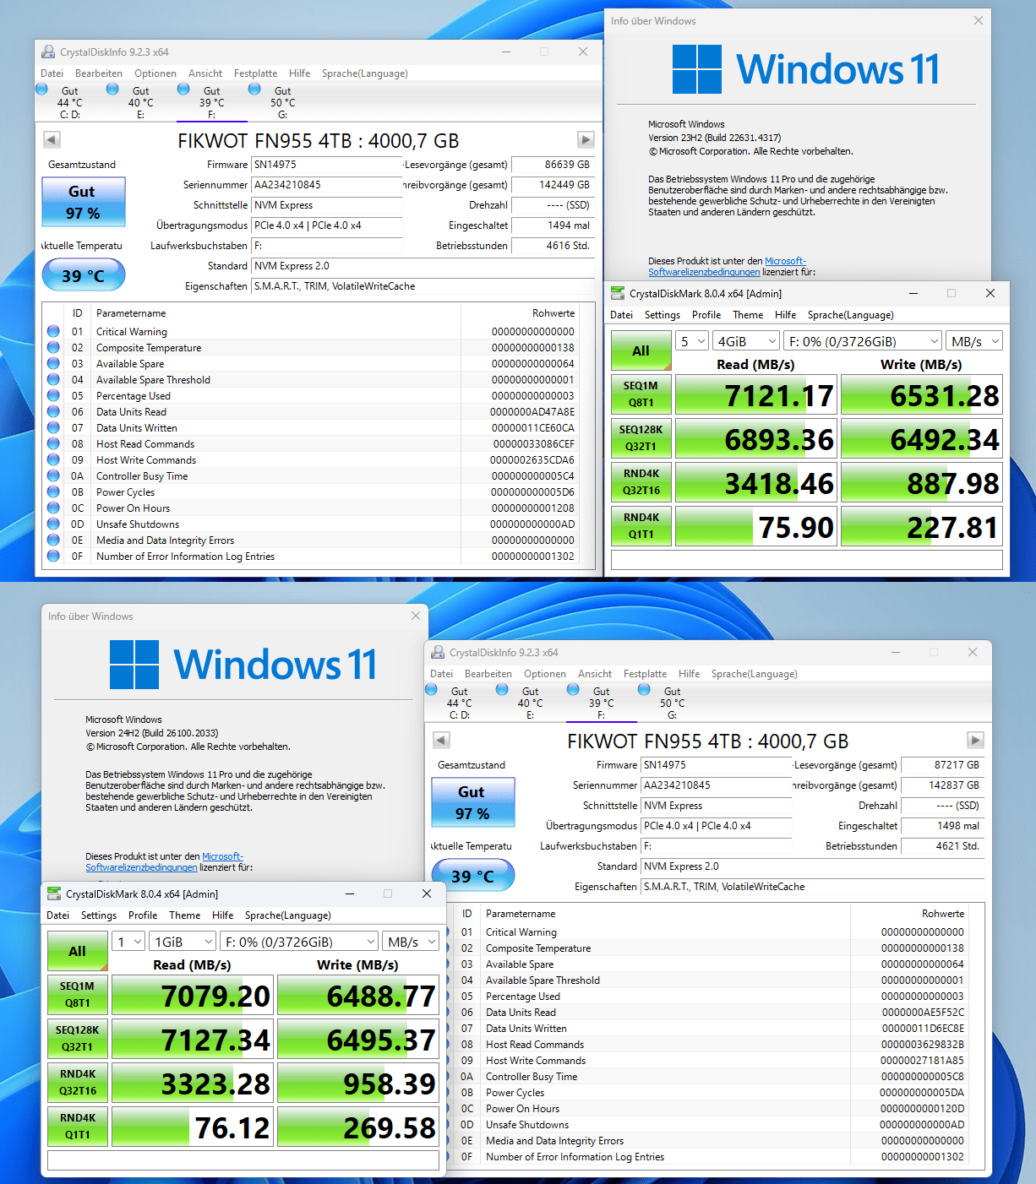Run SEQ128K Q32T1 test in 1GiB CrystalDiskMark
The width and height of the screenshot is (1036, 1184).
pyautogui.click(x=77, y=1039)
